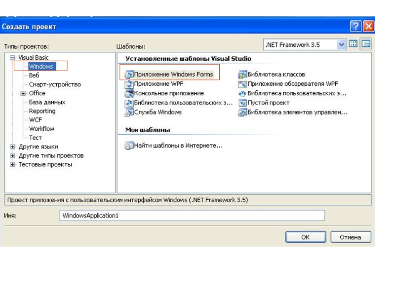The image size is (395, 296).
Task: Expand the Office tree node
Action: coord(23,93)
